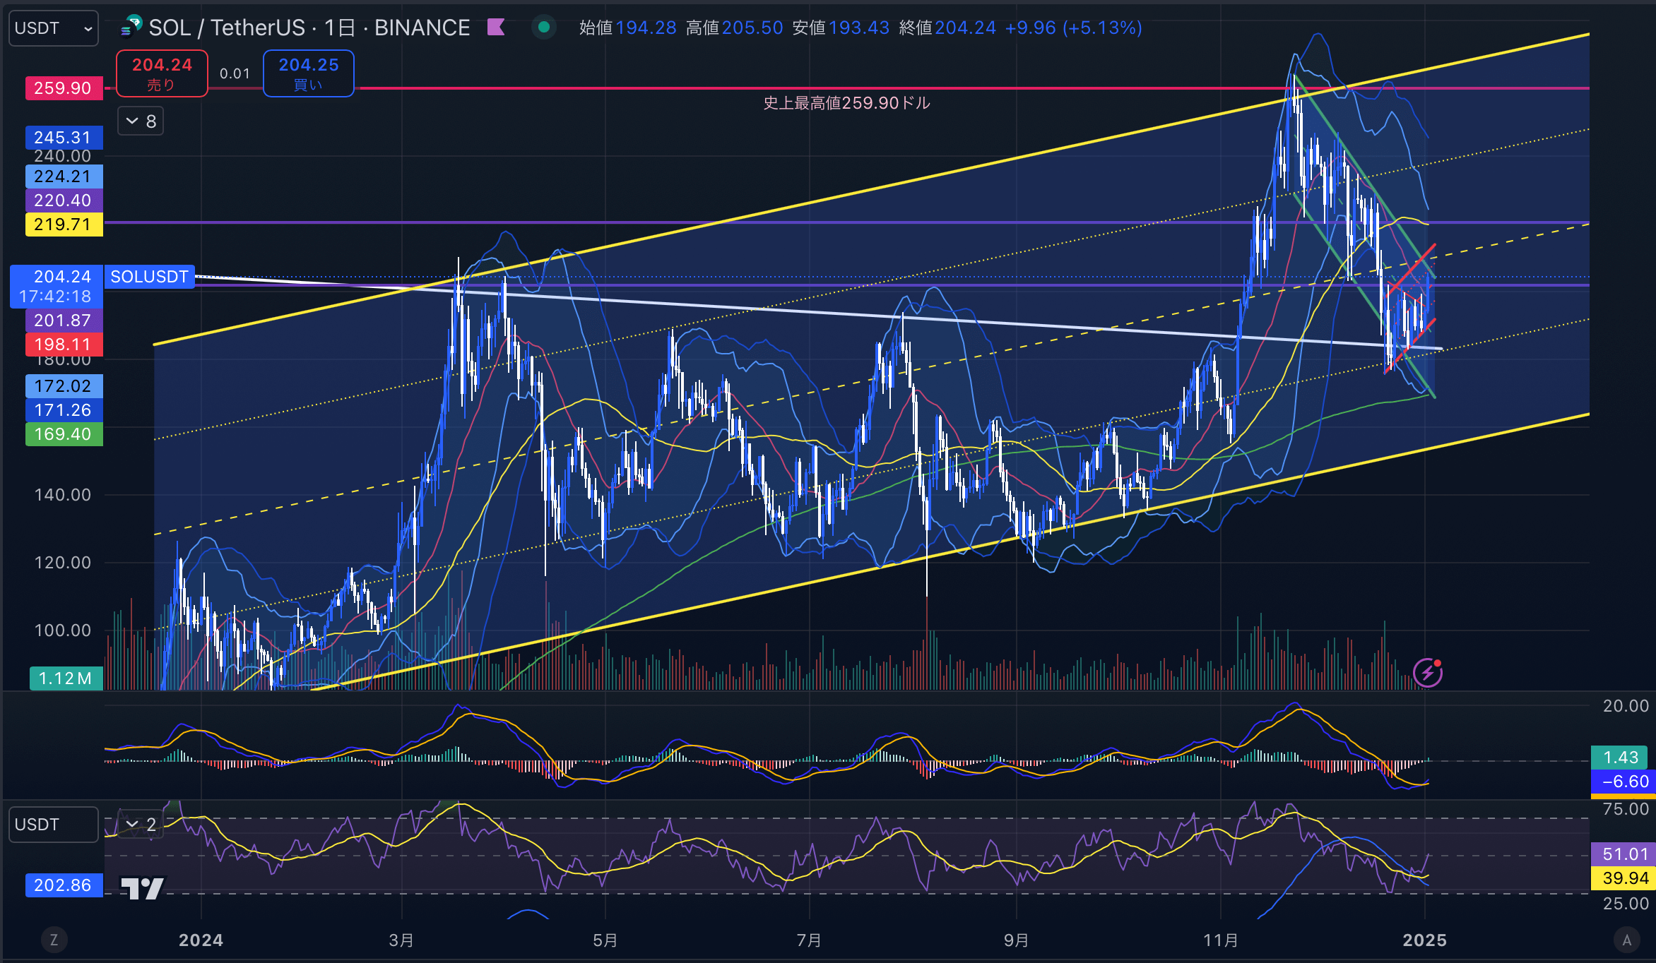Click the 204.24 current price label
Viewport: 1656px width, 963px height.
pyautogui.click(x=57, y=286)
